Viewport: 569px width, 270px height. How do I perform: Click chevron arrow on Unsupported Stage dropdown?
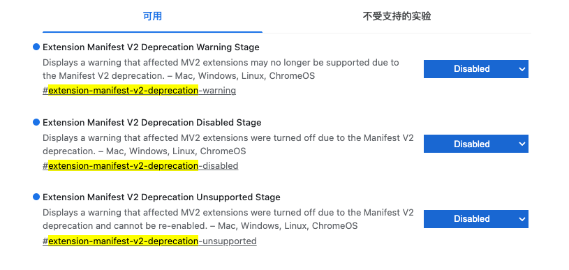[522, 219]
